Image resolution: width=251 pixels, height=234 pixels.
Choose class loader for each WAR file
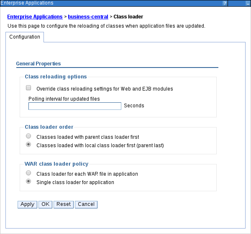[x=28, y=173]
